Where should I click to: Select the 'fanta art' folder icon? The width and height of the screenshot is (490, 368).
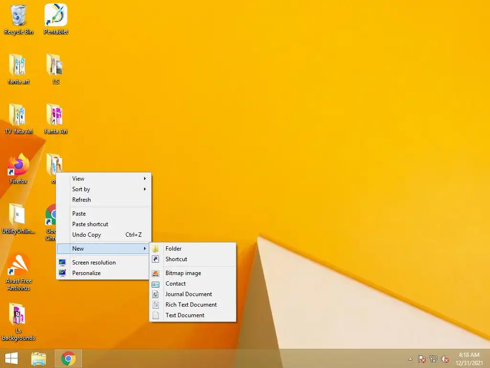point(18,69)
